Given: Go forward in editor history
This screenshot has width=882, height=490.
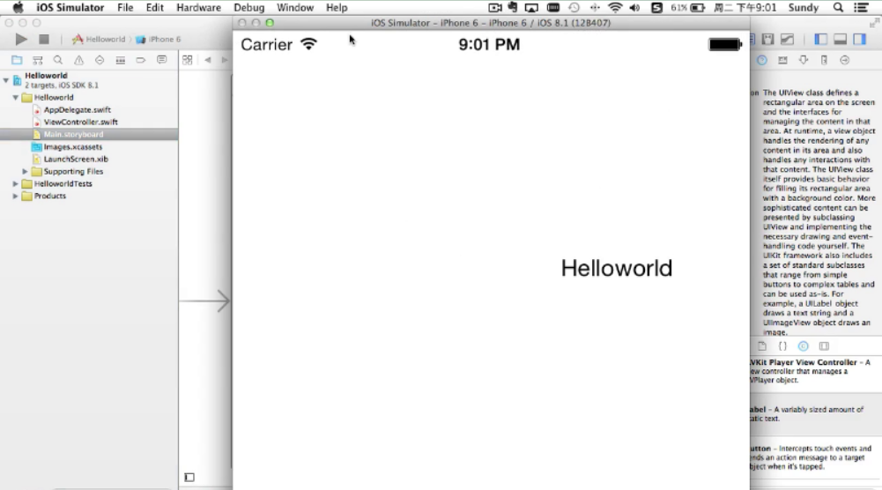Looking at the screenshot, I should [225, 60].
